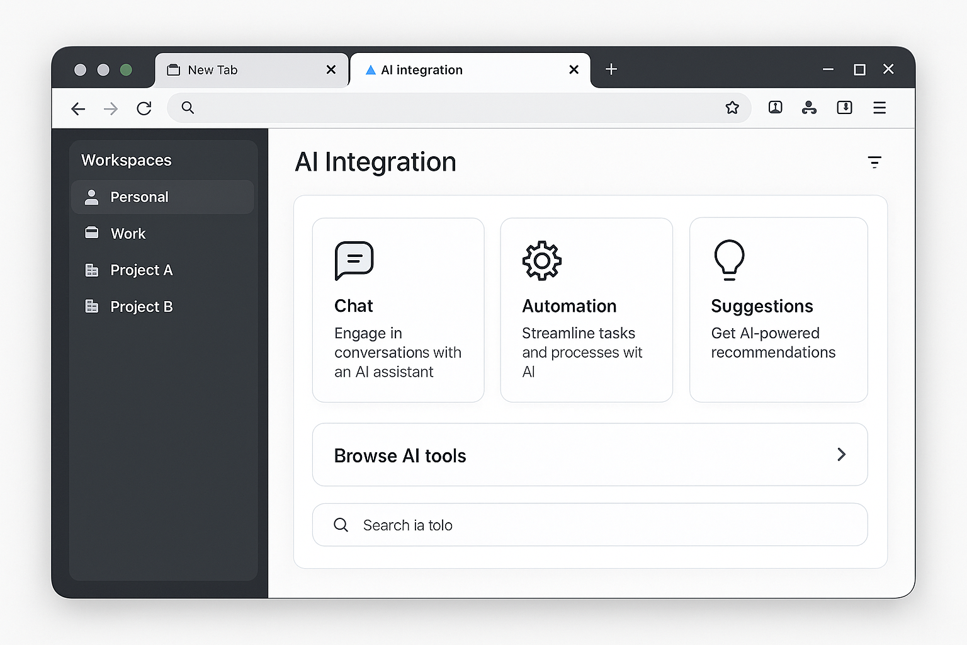Click the green traffic light button
This screenshot has height=645, width=967.
tap(126, 70)
